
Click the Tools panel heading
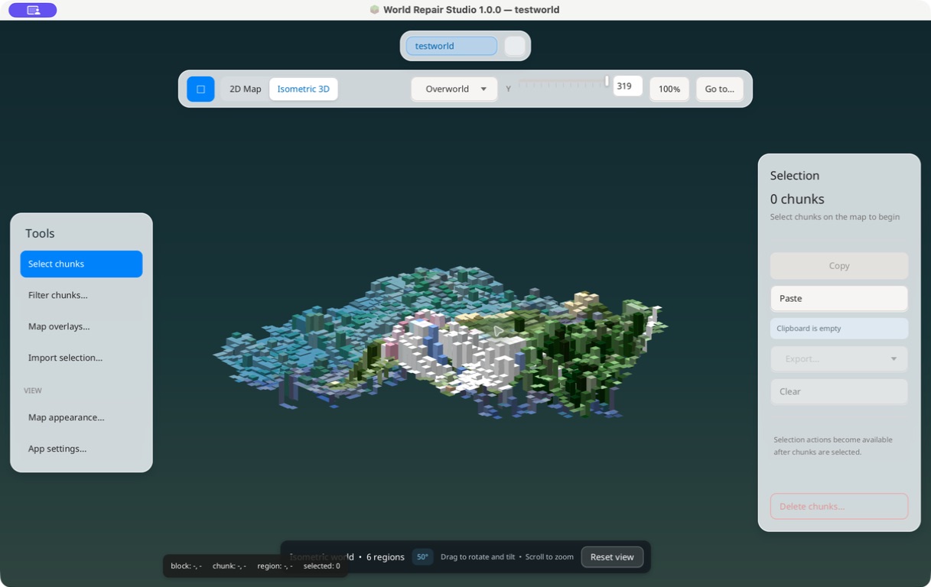click(x=40, y=233)
